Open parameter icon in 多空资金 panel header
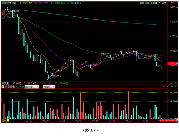 pyautogui.click(x=164, y=86)
